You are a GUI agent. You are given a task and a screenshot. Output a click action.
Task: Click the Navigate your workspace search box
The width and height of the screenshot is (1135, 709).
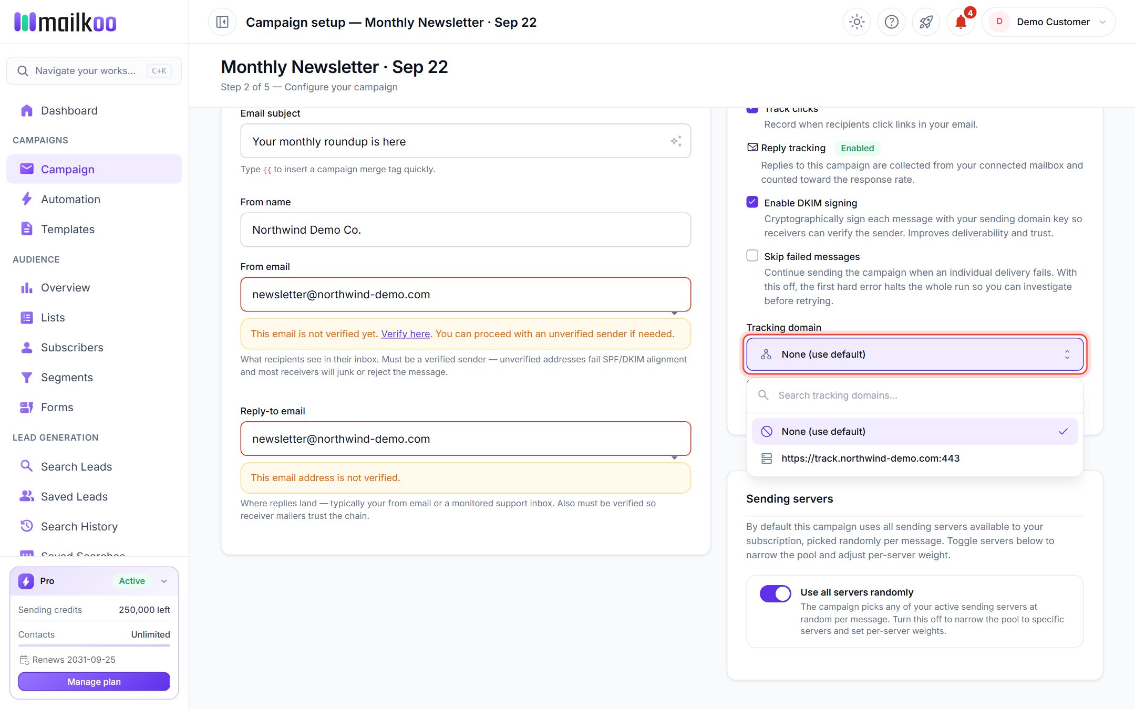[94, 70]
